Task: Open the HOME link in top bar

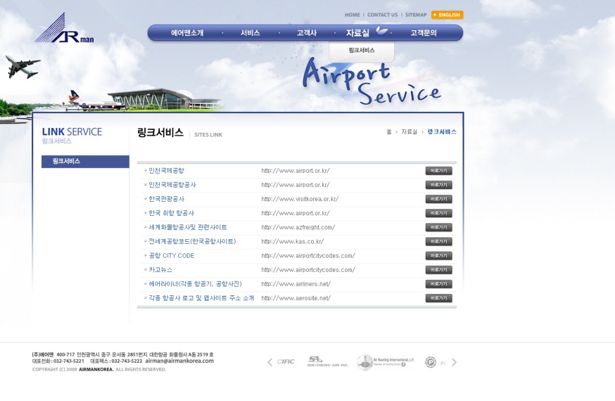Action: coord(352,15)
